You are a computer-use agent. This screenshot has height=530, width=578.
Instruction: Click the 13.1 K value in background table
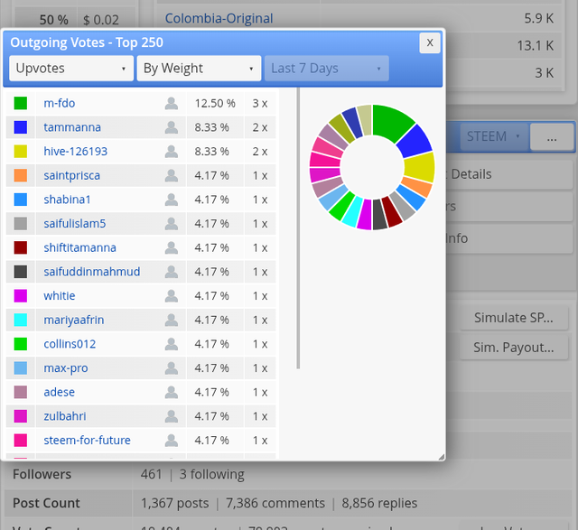[536, 46]
